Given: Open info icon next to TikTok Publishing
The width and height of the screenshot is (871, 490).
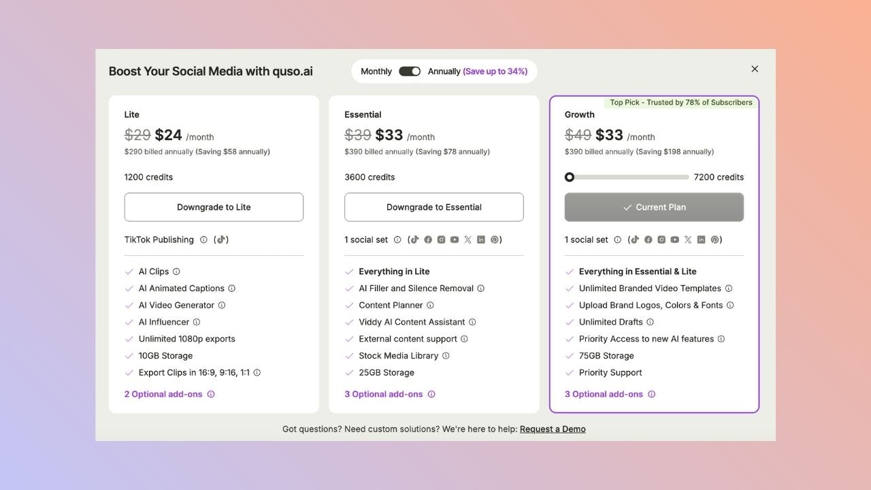Looking at the screenshot, I should (x=203, y=240).
